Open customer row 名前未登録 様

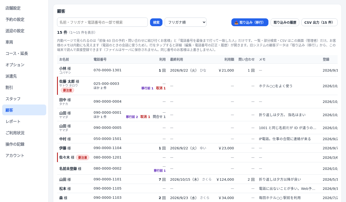coord(197,169)
